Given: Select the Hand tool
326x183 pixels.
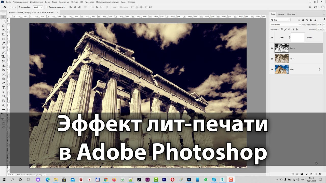Looking at the screenshot, I should click(3, 101).
